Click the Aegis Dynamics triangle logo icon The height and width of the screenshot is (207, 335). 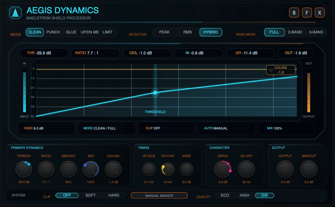click(15, 13)
